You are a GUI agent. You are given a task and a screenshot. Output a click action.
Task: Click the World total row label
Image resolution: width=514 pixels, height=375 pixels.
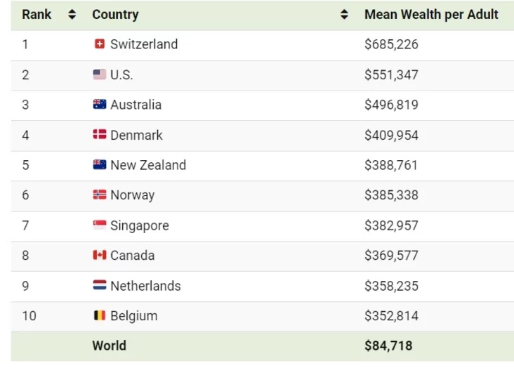coord(109,346)
